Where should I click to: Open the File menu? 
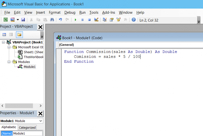point(7,12)
